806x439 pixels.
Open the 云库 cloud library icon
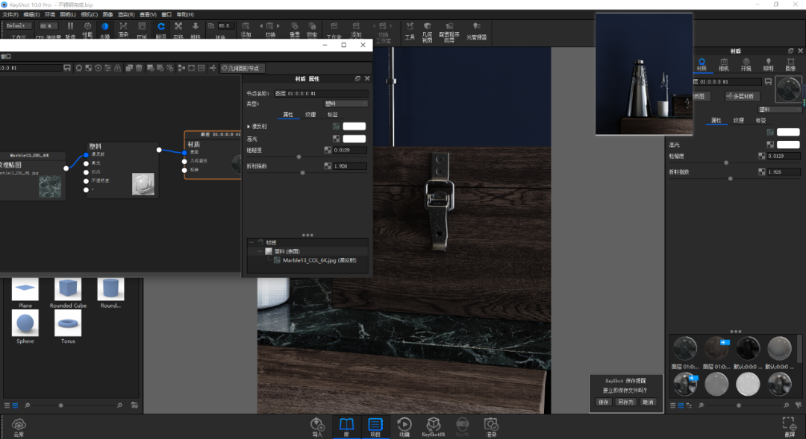click(19, 426)
